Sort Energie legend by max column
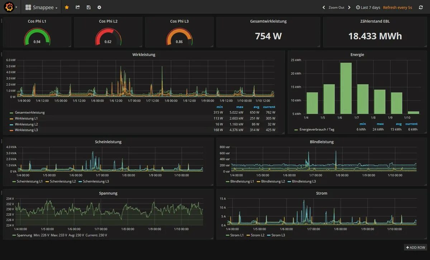Screen dimensions: 430x260 (380, 124)
